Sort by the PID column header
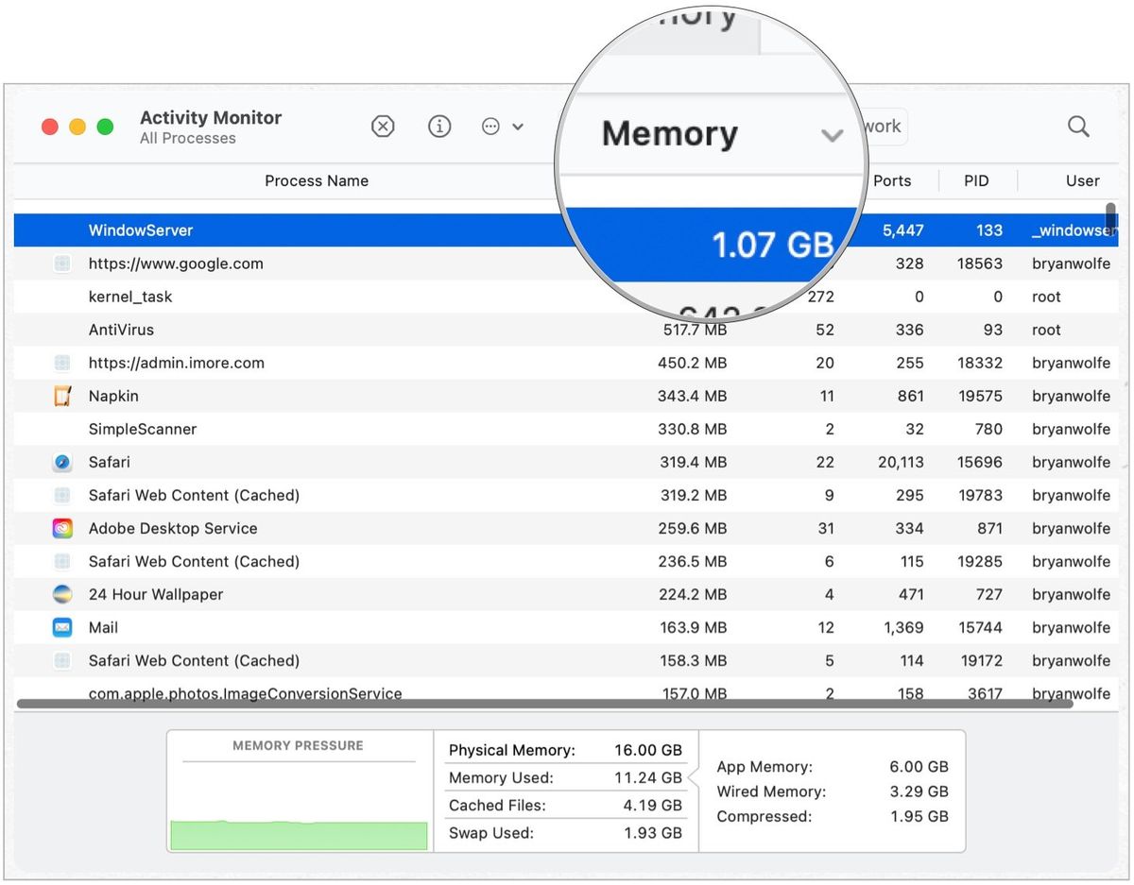 tap(976, 180)
